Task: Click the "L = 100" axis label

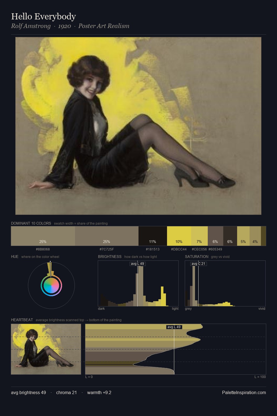Action: 260,377
